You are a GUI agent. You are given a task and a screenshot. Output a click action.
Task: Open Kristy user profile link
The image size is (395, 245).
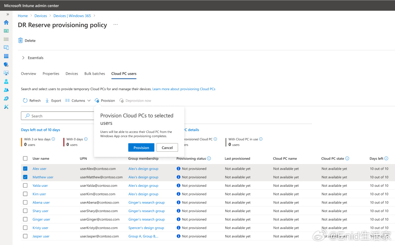click(x=40, y=228)
